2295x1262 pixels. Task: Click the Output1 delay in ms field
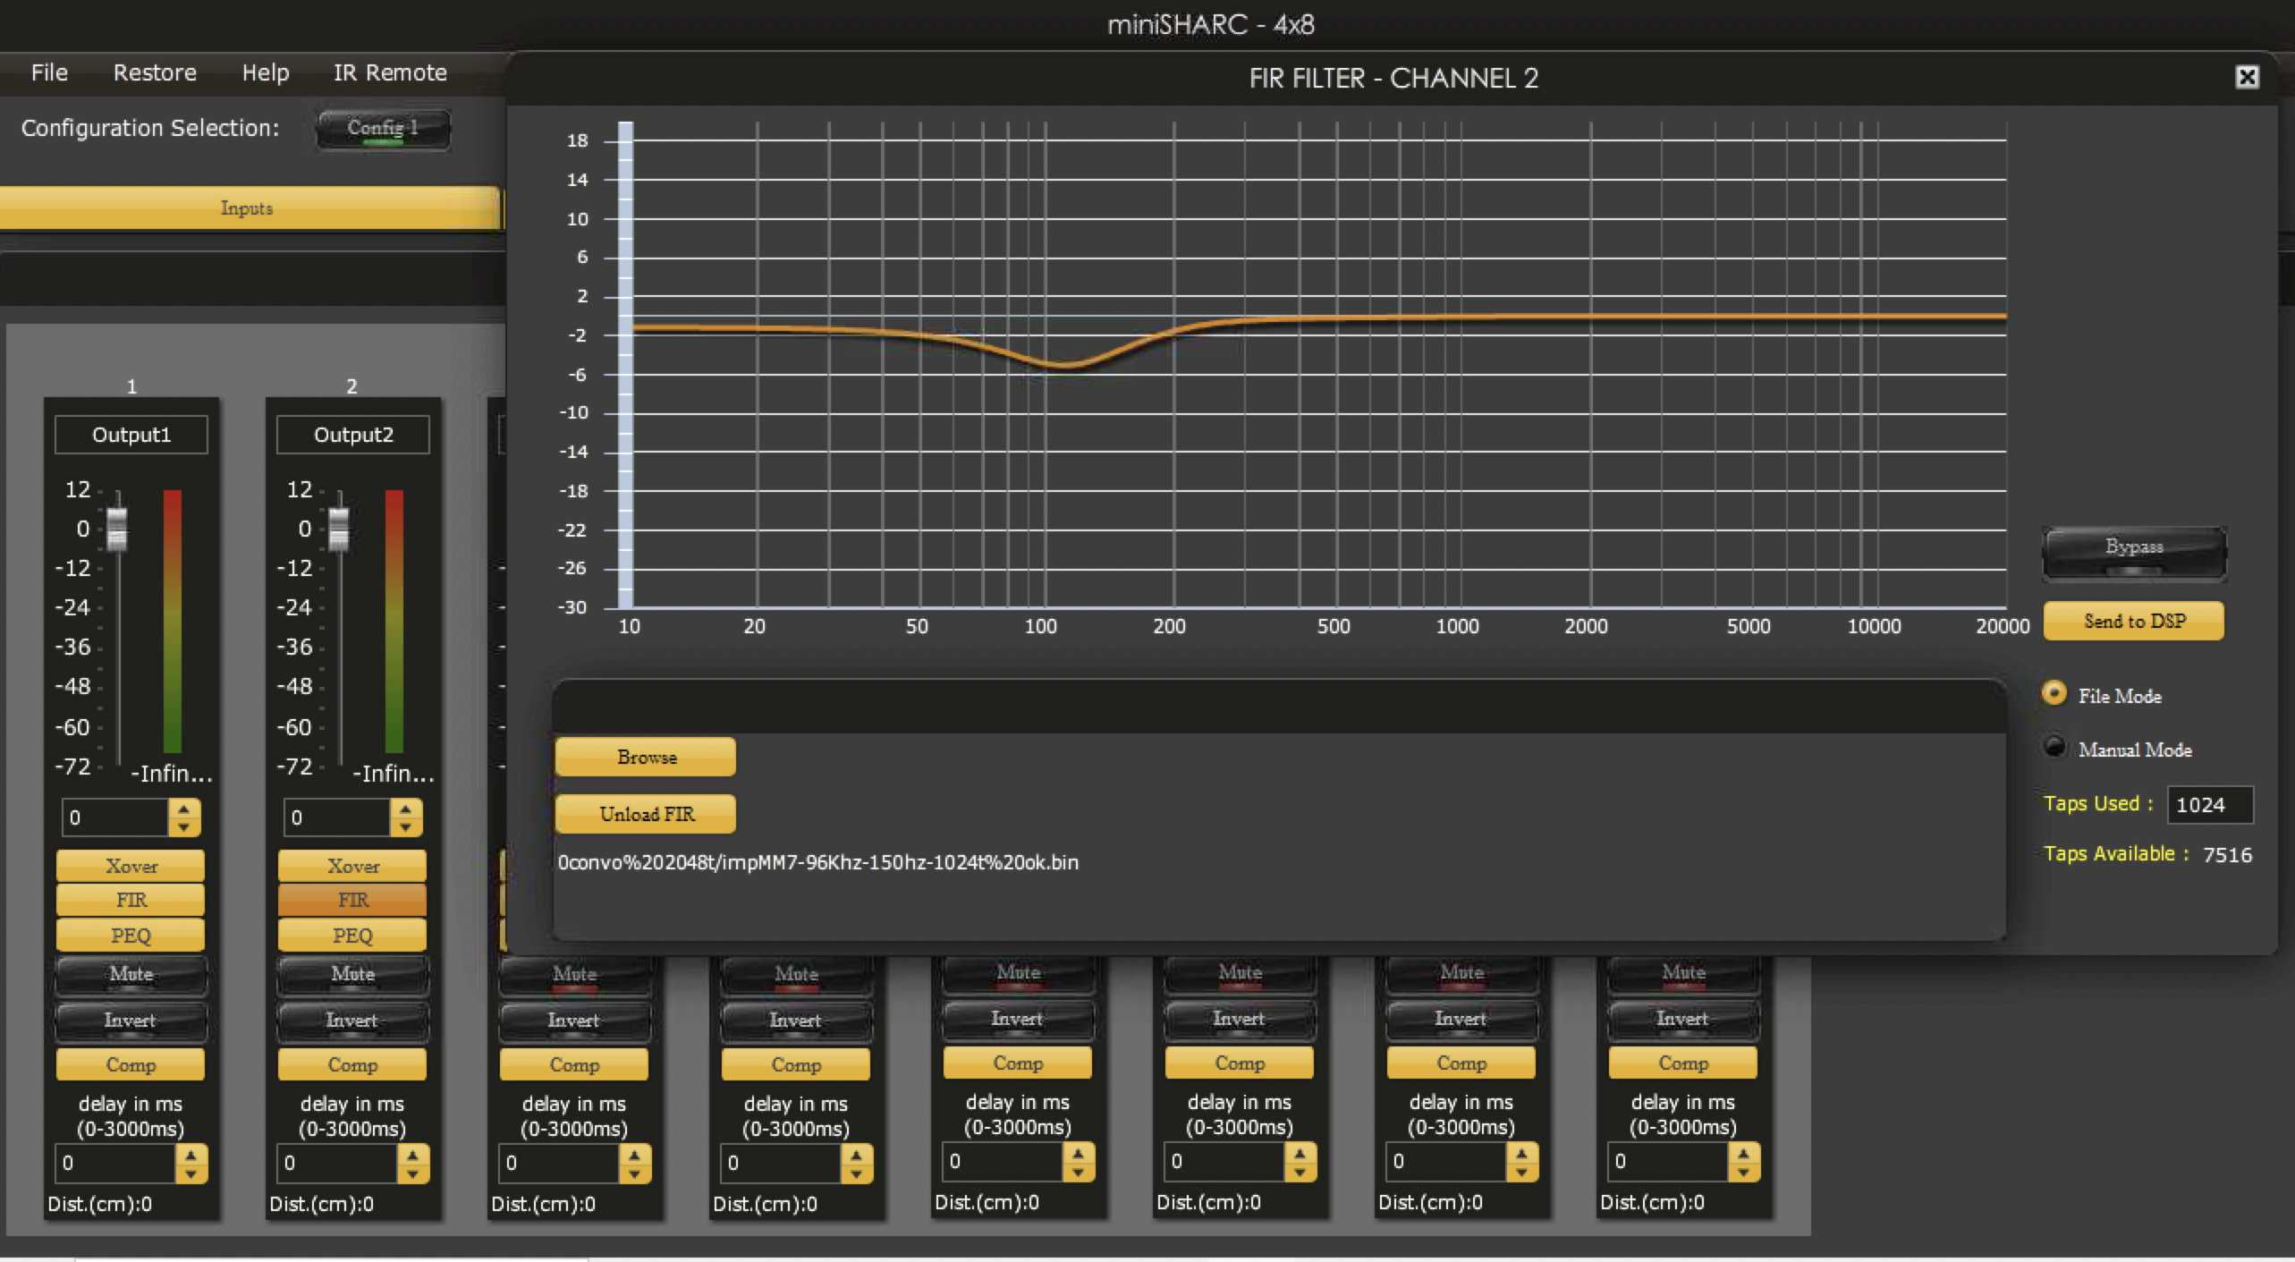click(115, 1163)
